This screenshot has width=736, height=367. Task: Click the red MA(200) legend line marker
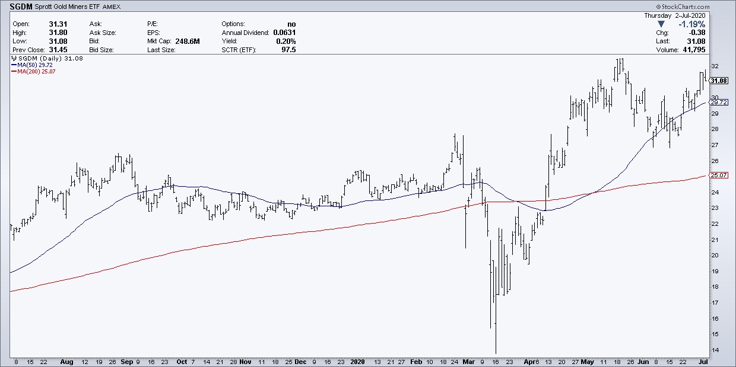pyautogui.click(x=15, y=72)
